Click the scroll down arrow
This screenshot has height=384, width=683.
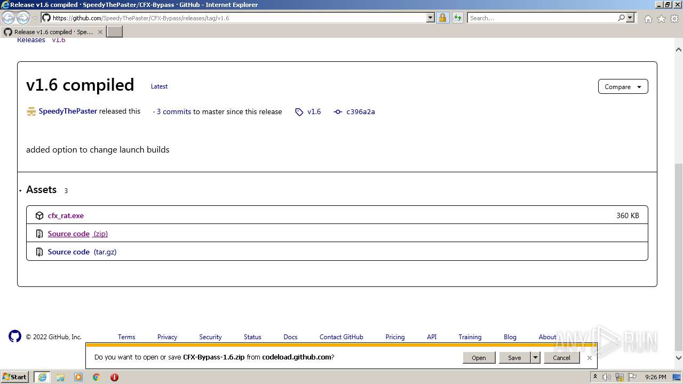point(679,358)
